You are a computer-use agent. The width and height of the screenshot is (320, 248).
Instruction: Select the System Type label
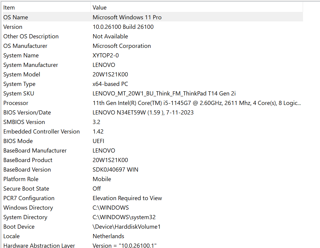click(19, 84)
